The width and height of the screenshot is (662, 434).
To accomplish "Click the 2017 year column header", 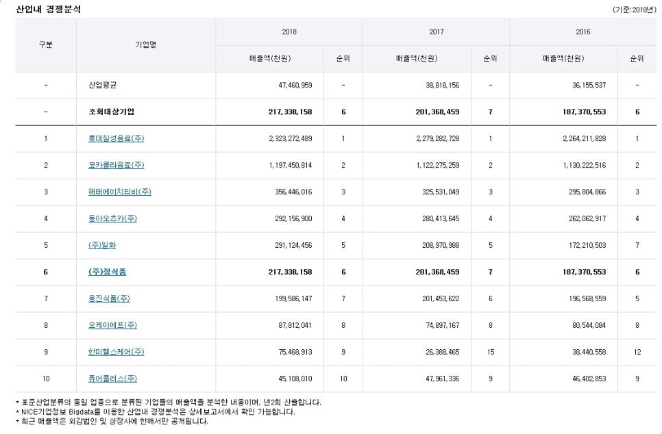I will pos(436,31).
